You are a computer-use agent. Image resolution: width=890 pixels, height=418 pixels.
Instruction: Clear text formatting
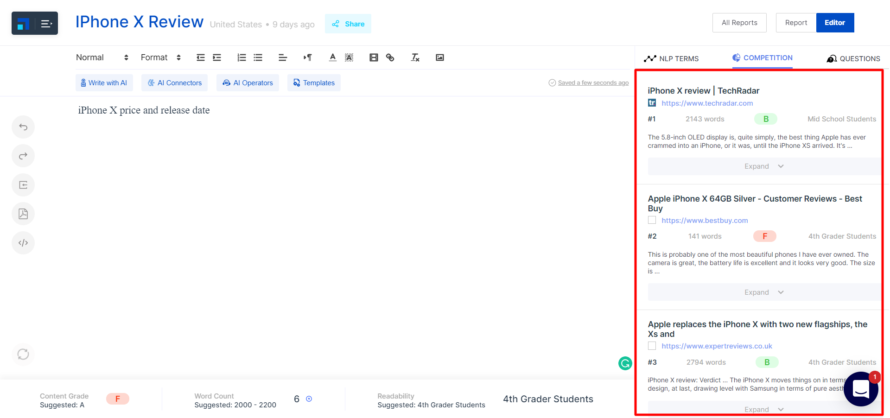coord(415,57)
